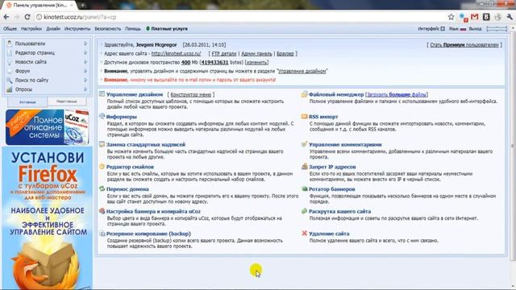The height and width of the screenshot is (290, 516).
Task: Log out using Выход link
Action: (475, 29)
